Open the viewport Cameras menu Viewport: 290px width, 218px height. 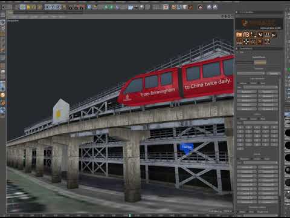(22, 16)
